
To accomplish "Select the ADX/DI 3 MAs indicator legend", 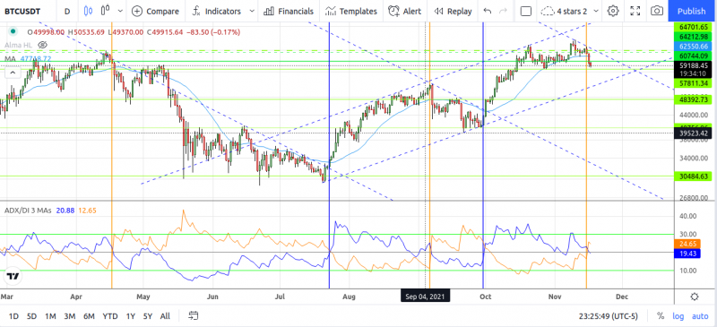I will (28, 211).
